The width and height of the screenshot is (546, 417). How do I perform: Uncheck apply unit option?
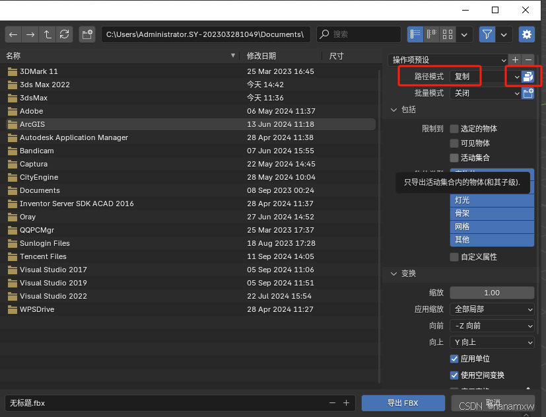454,359
